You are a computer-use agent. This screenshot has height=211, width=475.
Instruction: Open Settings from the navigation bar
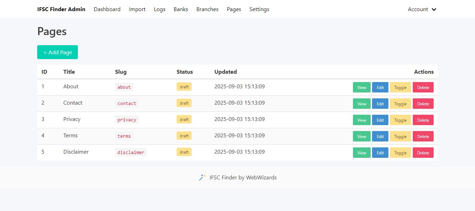point(259,9)
